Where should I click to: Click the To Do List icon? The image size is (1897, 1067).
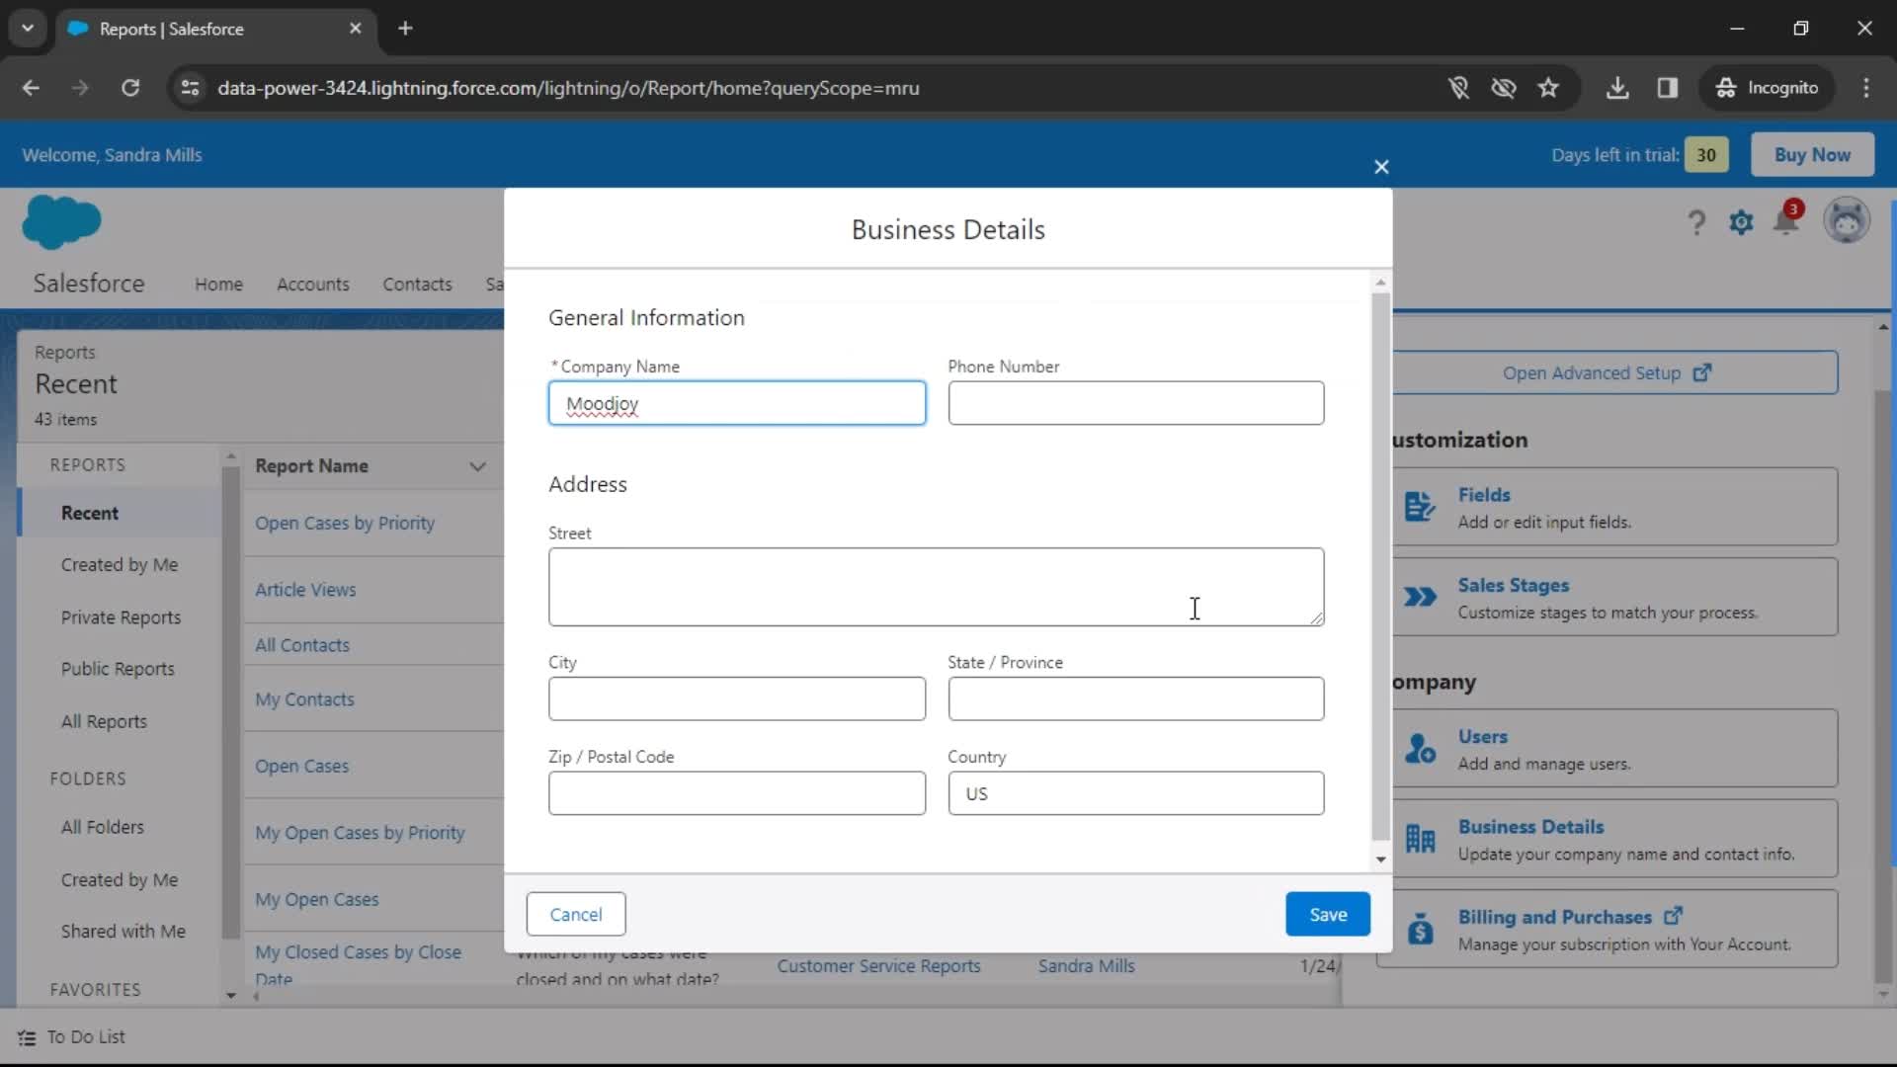click(27, 1037)
